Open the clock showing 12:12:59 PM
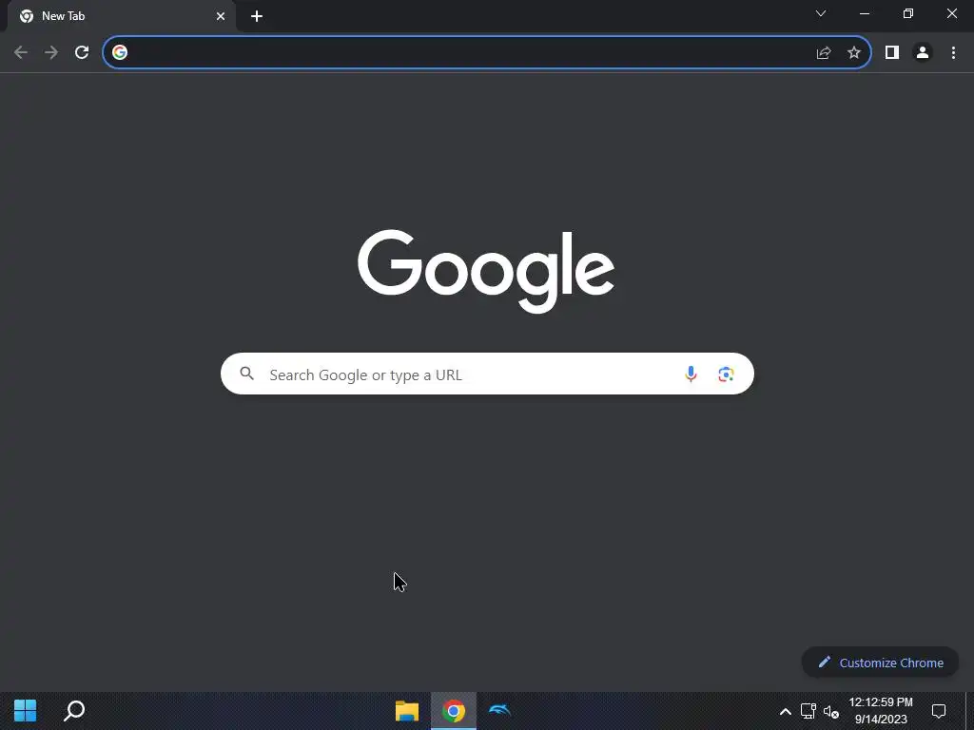Screen dimensions: 974x730 pyautogui.click(x=881, y=711)
